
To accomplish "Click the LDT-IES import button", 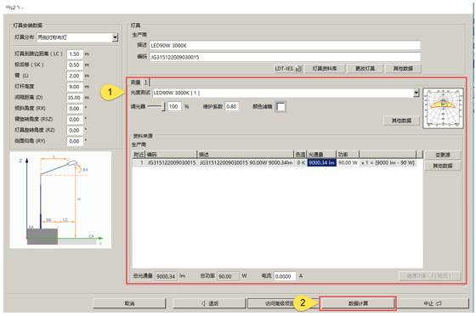I will point(287,69).
